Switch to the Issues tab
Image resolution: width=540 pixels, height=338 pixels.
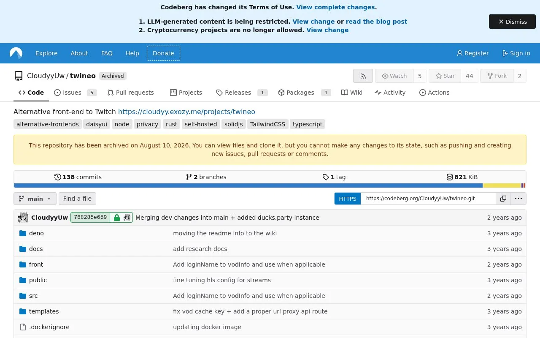tap(76, 93)
